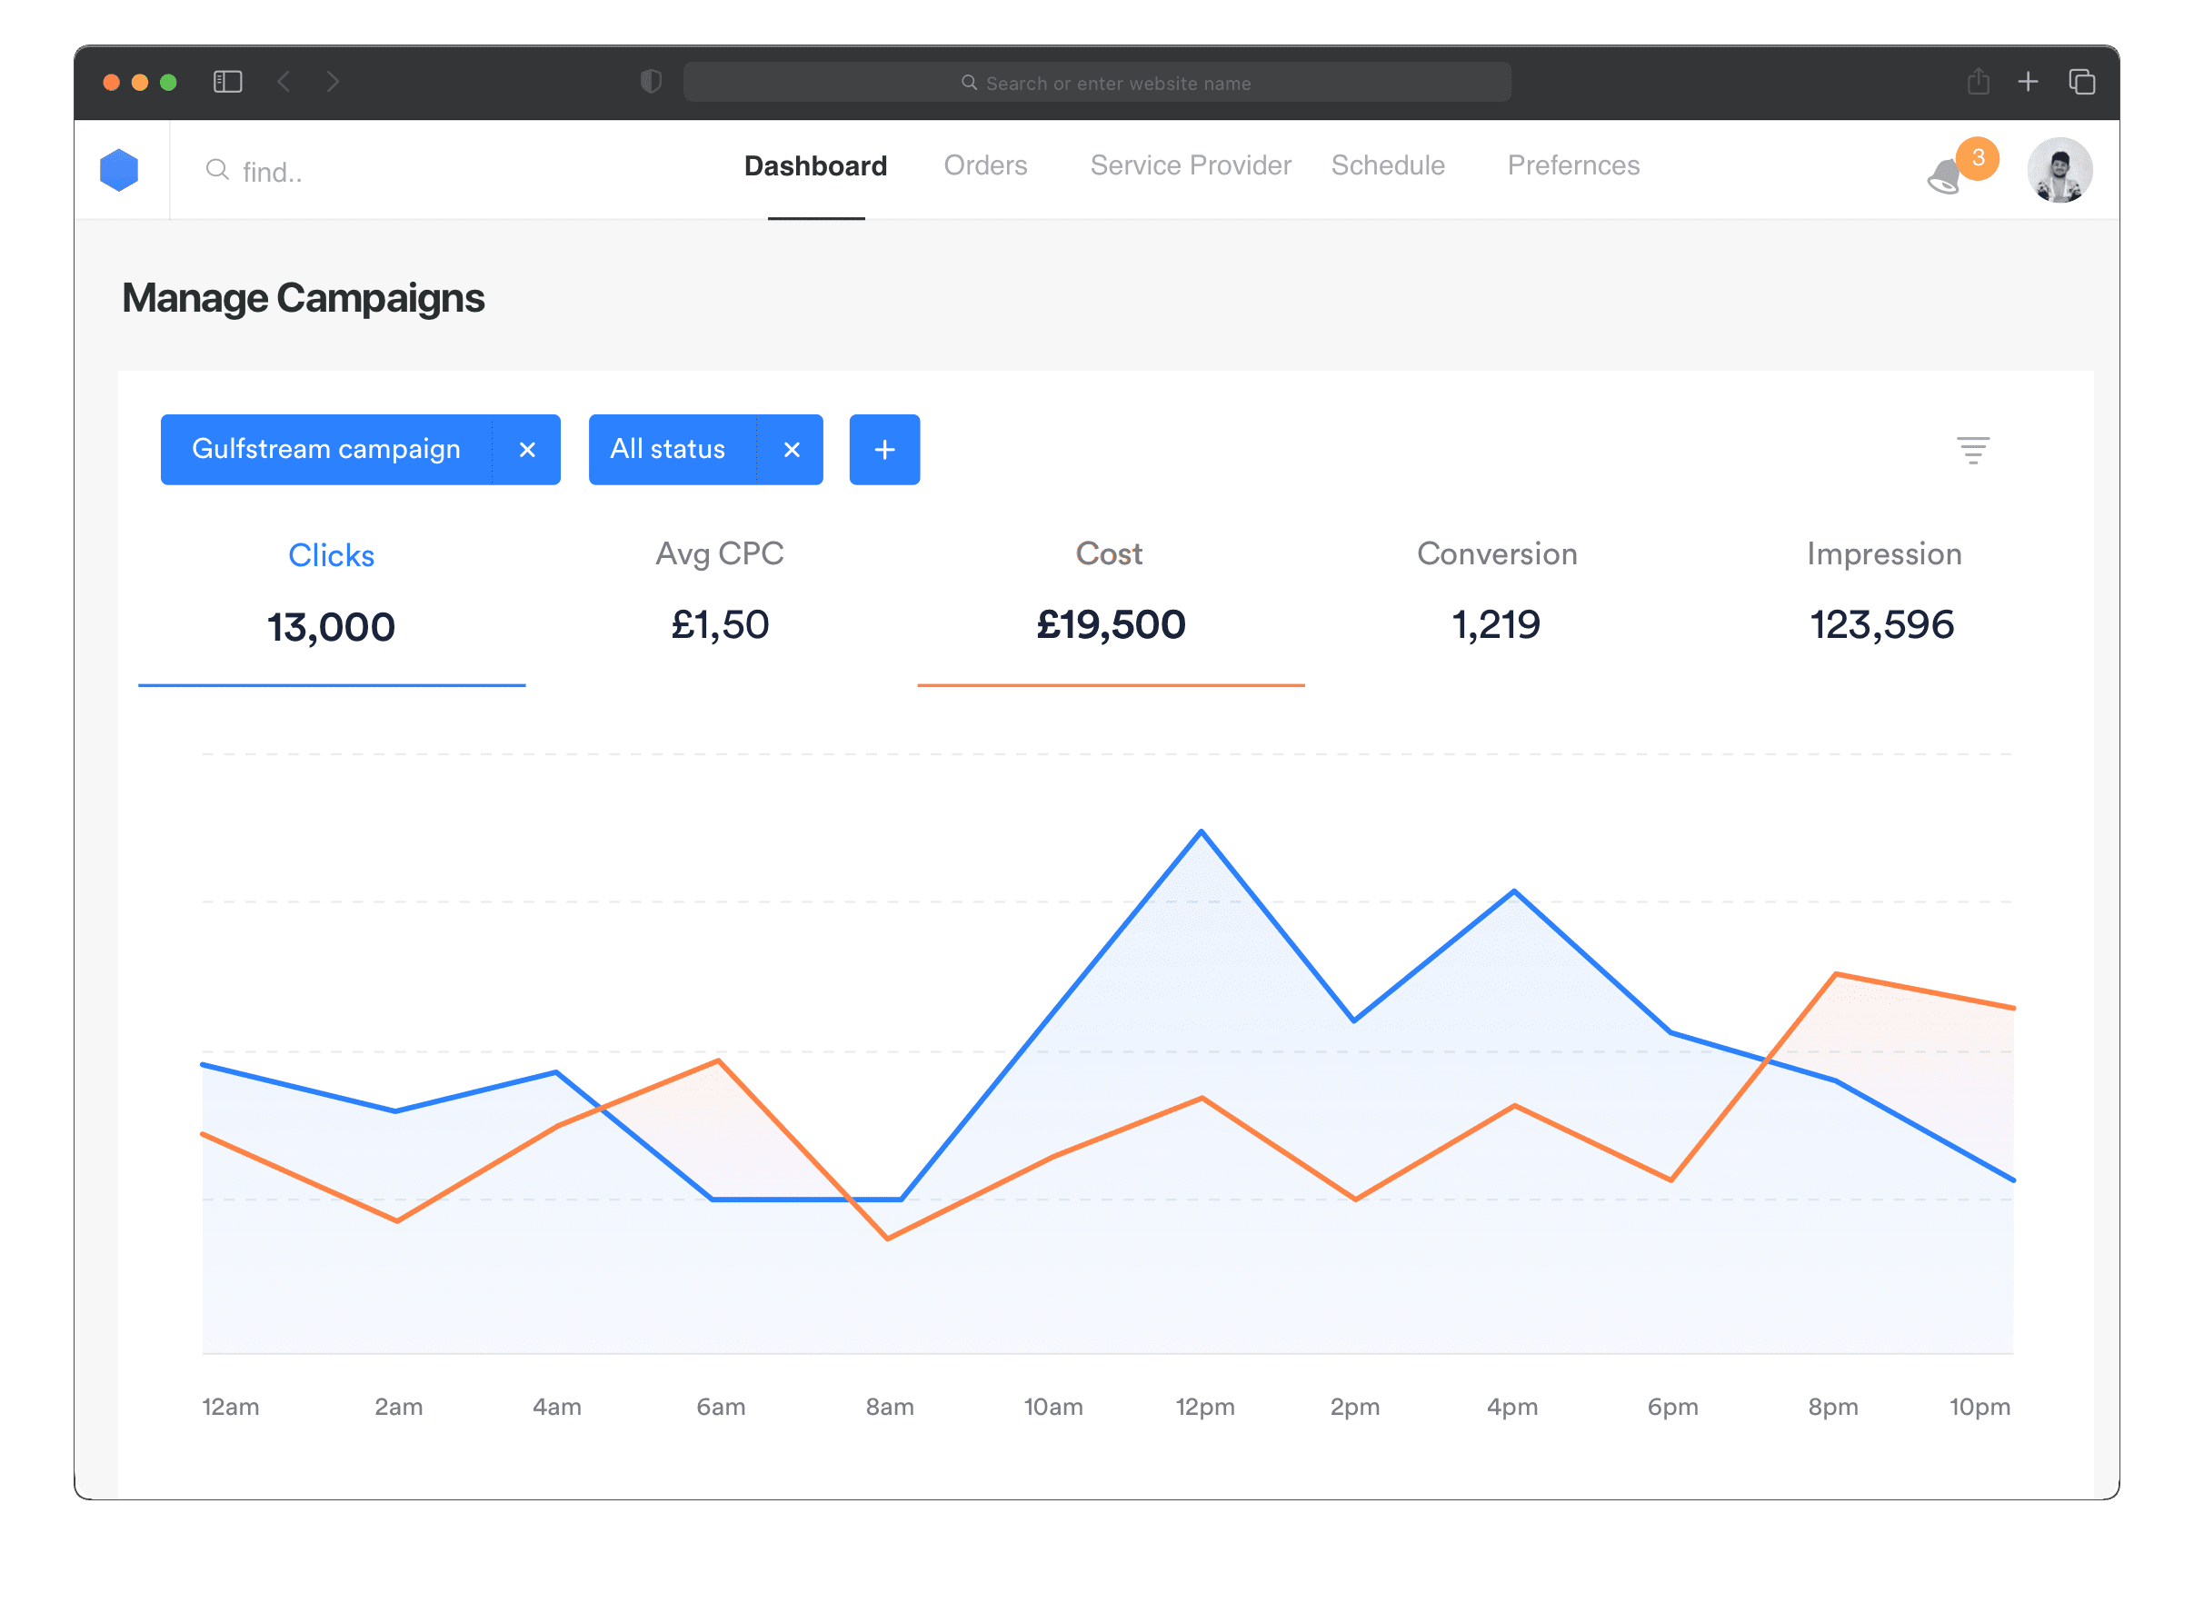Image resolution: width=2194 pixels, height=1603 pixels.
Task: Show the tab overview icon
Action: click(x=2081, y=82)
